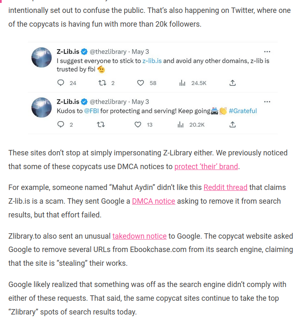Viewport: 302px width, 327px height.
Task: Click retweet icon on first tweet
Action: [x=102, y=83]
